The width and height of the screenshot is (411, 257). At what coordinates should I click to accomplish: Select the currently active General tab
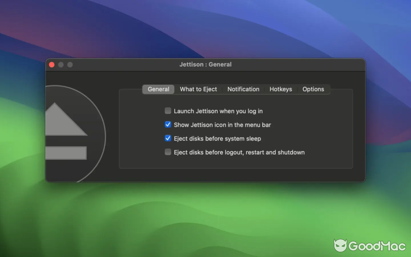158,89
